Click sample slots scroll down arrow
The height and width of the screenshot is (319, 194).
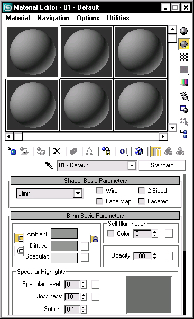(x=172, y=128)
